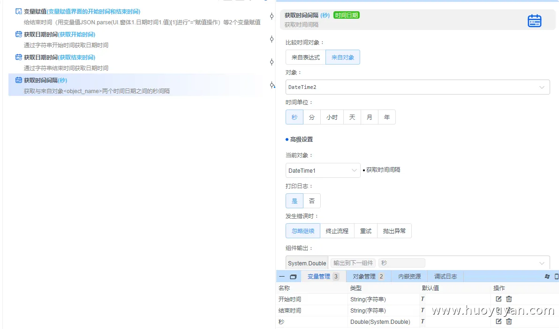The height and width of the screenshot is (329, 559).
Task: Click the T default-value icon for 结束时间
Action: click(423, 310)
